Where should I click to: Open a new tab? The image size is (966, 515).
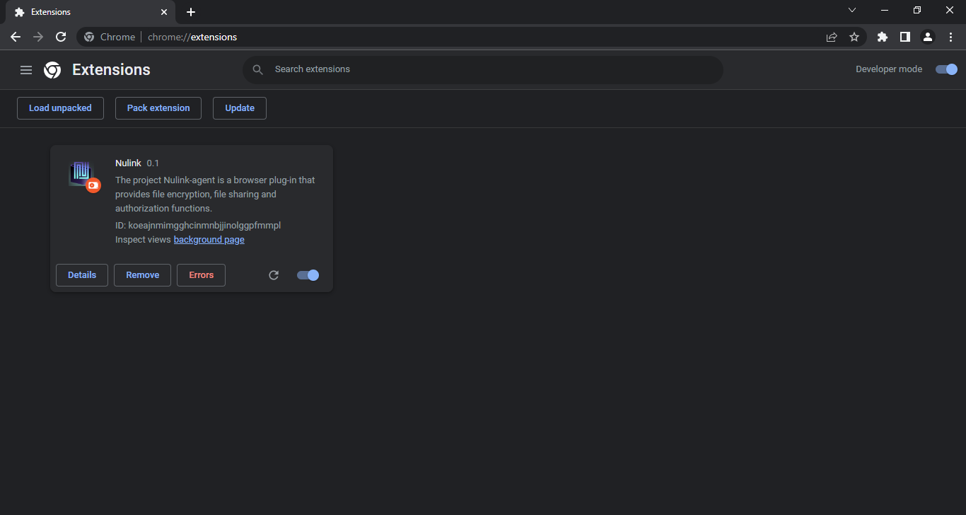coord(191,12)
